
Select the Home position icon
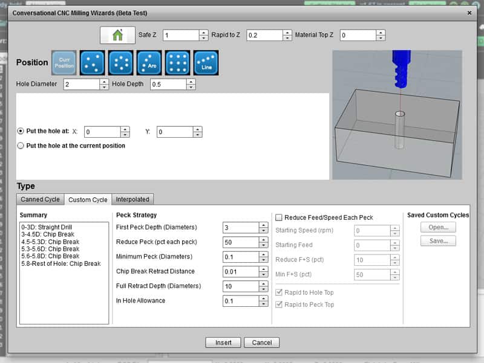click(117, 34)
